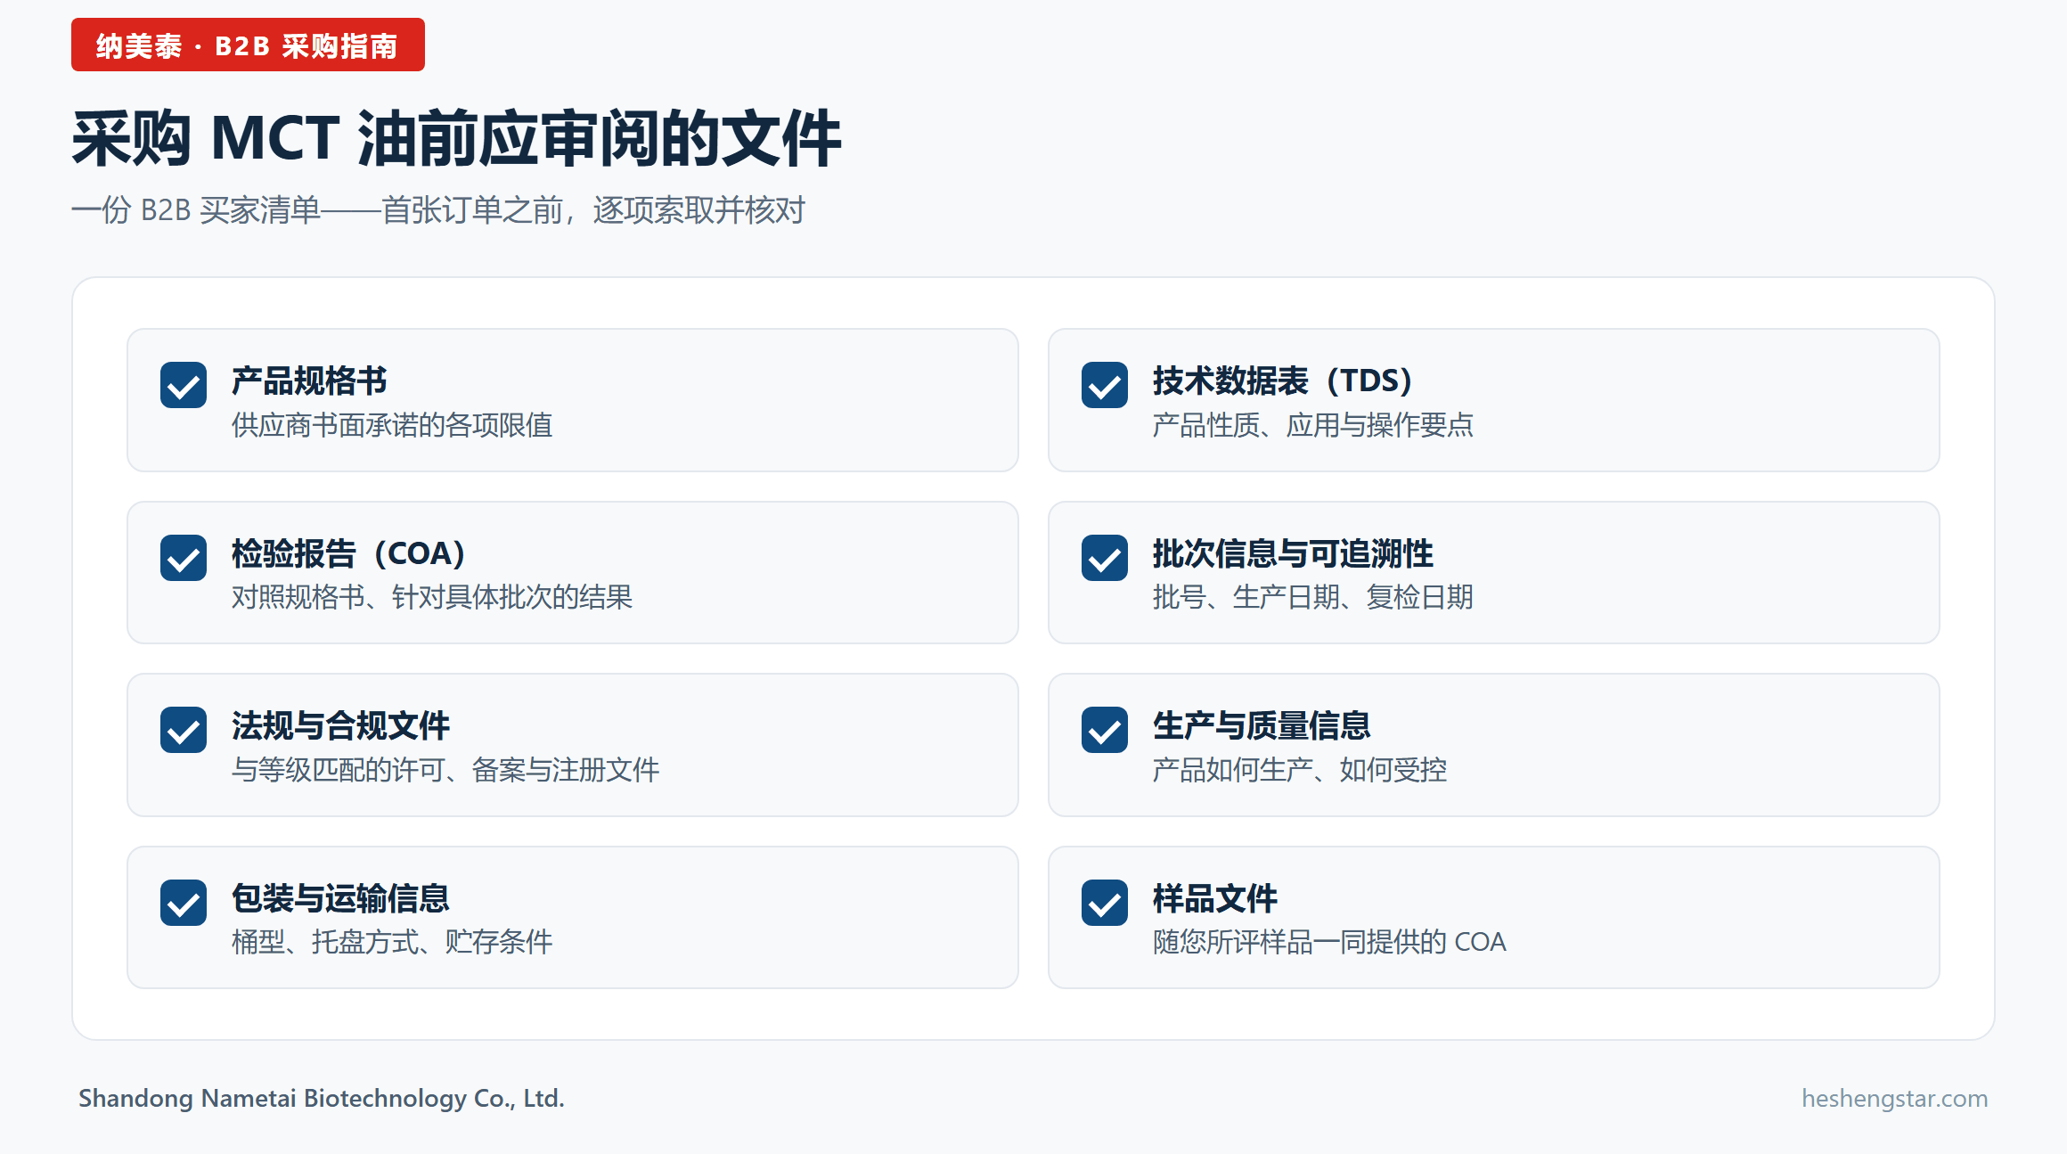The height and width of the screenshot is (1154, 2067).
Task: Click the text 随您所评样品一同提供的 COA
Action: click(x=1329, y=942)
